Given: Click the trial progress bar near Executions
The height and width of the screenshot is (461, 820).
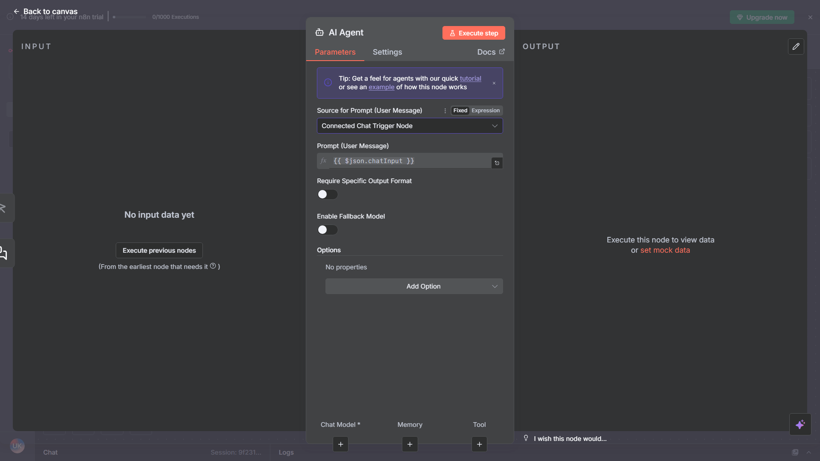Looking at the screenshot, I should (x=130, y=17).
